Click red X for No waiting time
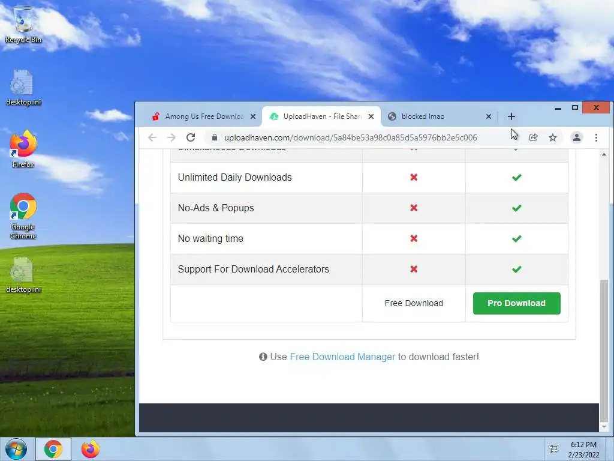The height and width of the screenshot is (461, 614). tap(414, 239)
